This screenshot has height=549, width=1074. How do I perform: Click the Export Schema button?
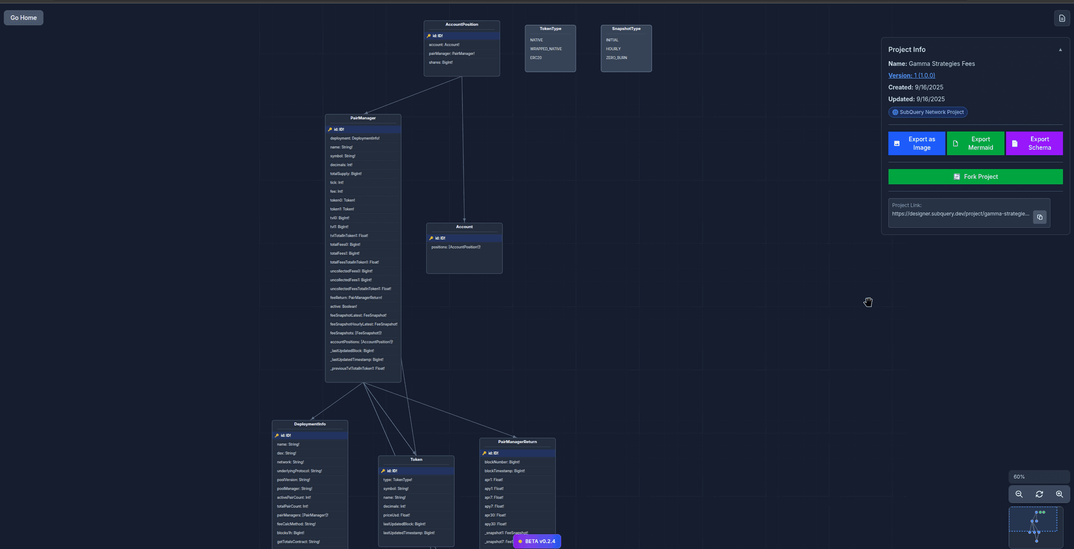(1034, 143)
